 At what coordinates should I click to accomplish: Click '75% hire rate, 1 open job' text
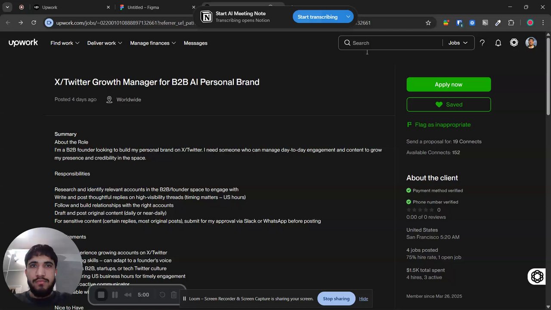[434, 257]
